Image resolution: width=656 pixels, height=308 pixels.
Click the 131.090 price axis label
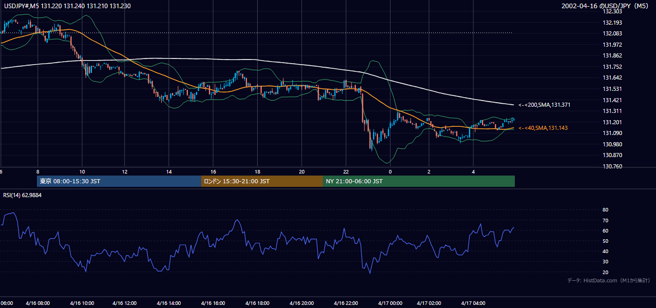pos(612,133)
